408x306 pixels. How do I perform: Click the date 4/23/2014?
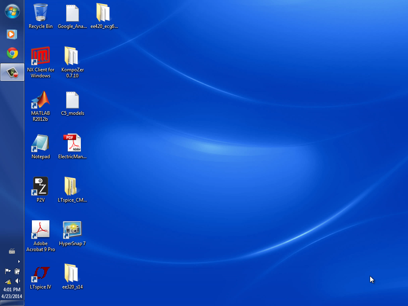(x=12, y=296)
